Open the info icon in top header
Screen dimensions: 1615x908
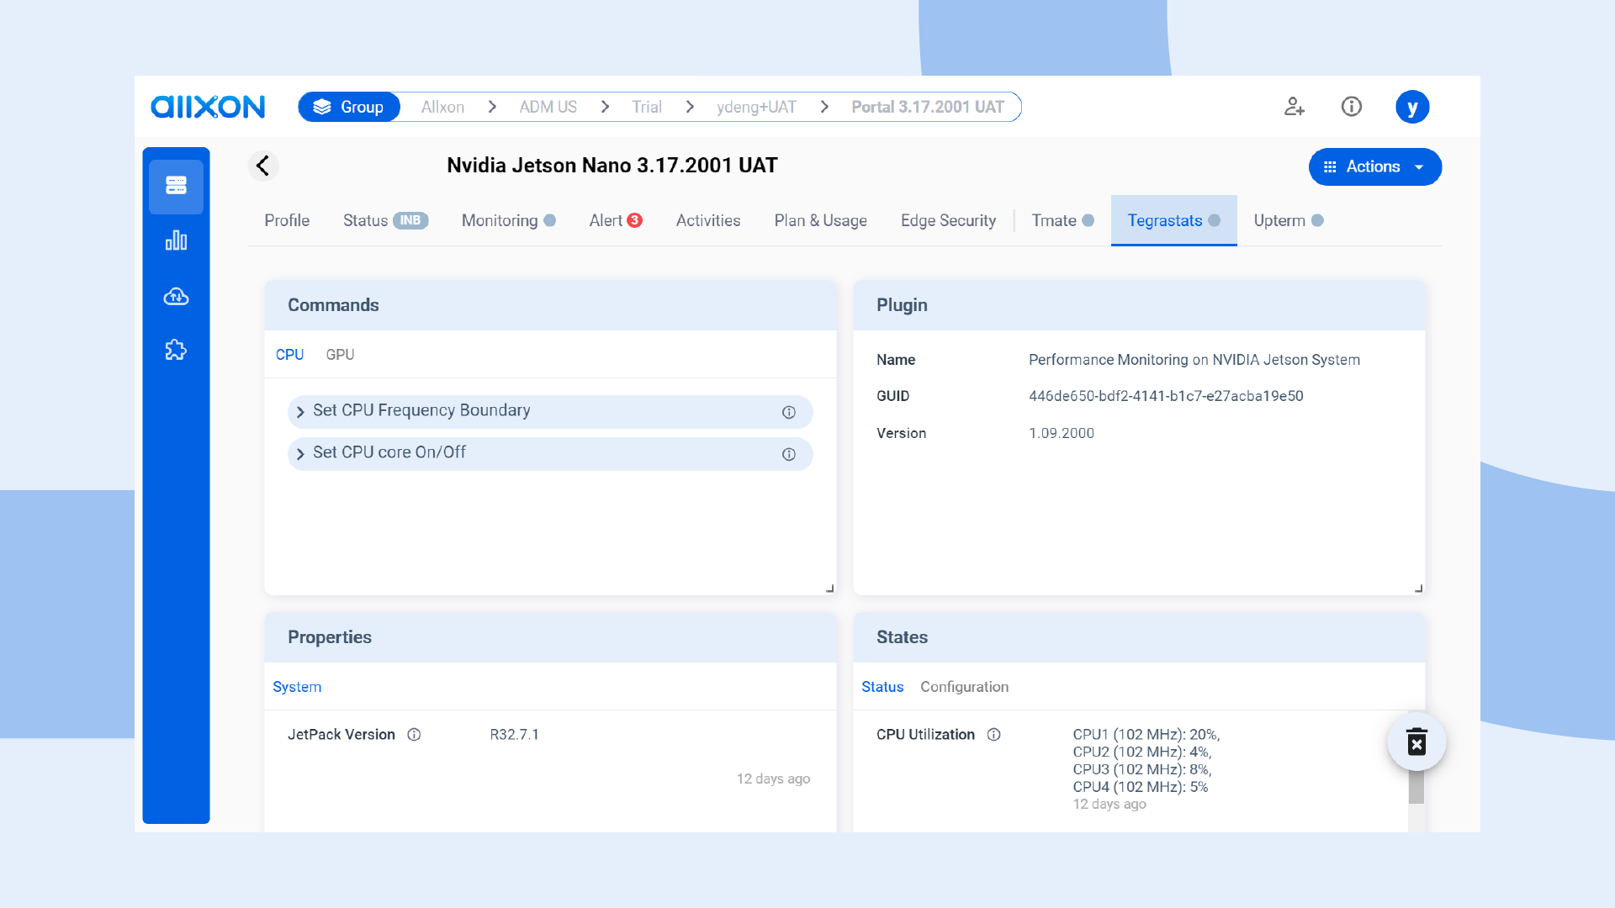pos(1351,107)
